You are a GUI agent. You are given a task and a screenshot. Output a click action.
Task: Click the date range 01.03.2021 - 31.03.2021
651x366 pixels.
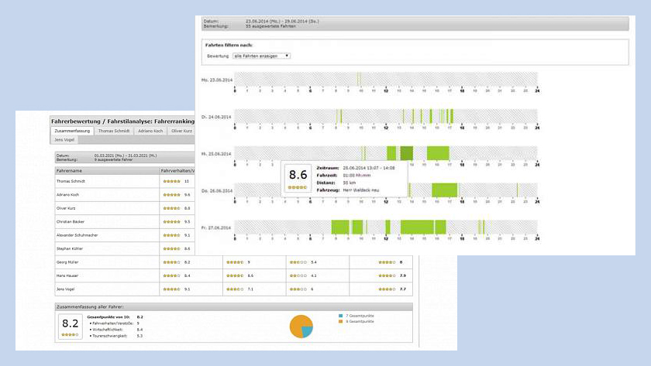tap(126, 156)
